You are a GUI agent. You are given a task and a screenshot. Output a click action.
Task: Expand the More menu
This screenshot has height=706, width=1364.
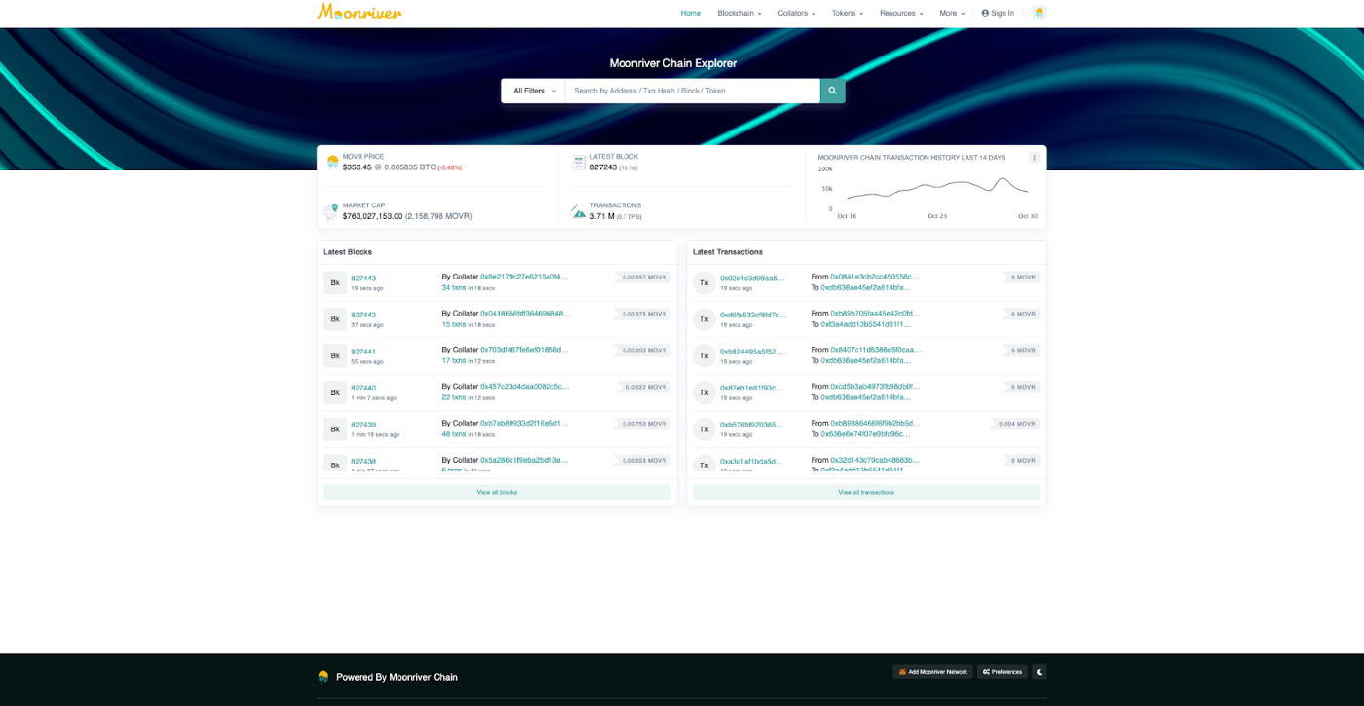(x=952, y=13)
